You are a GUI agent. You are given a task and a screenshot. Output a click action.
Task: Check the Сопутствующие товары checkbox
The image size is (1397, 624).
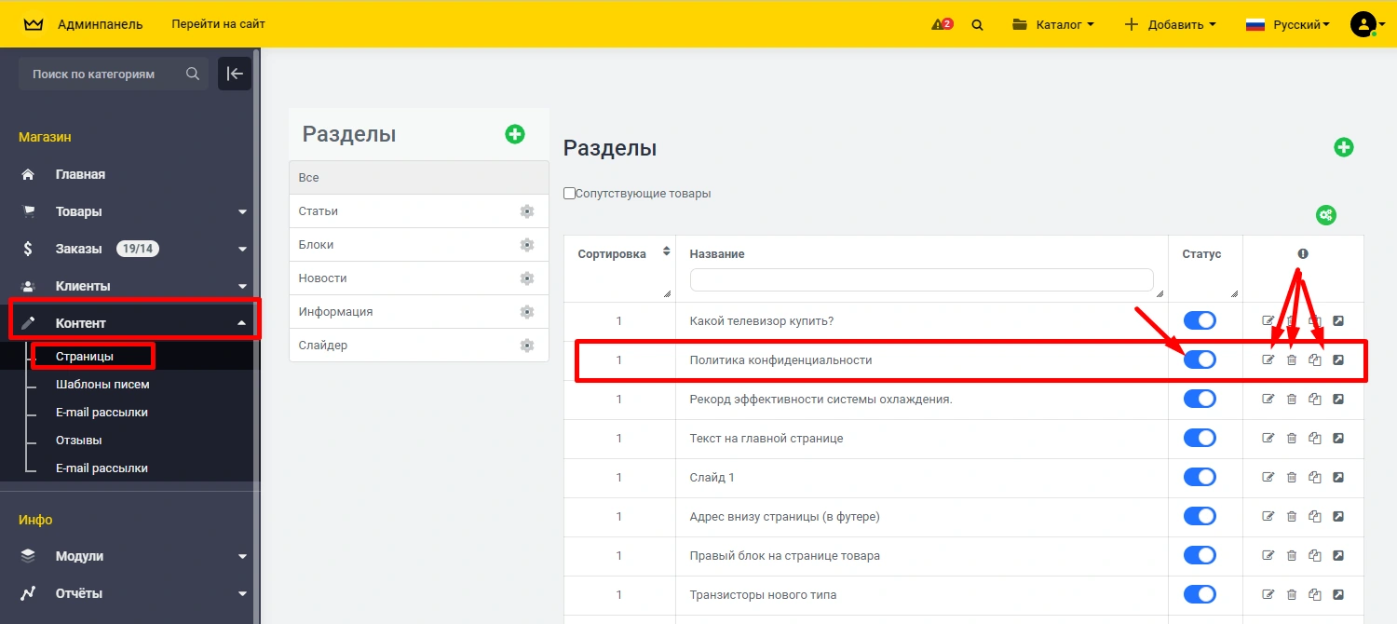click(570, 194)
